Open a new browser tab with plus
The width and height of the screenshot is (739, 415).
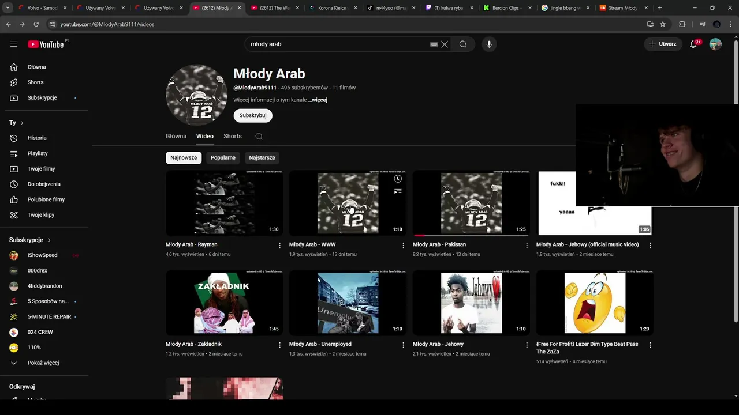pos(660,8)
